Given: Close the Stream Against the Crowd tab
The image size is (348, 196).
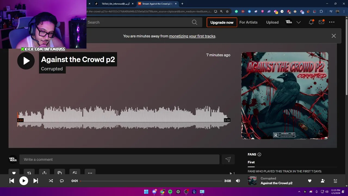Looking at the screenshot, I should point(176,4).
